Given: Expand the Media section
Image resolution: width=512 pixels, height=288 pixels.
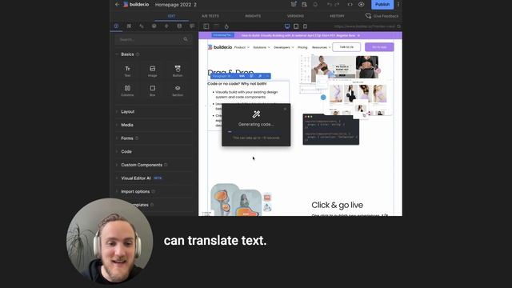Looking at the screenshot, I should click(127, 125).
